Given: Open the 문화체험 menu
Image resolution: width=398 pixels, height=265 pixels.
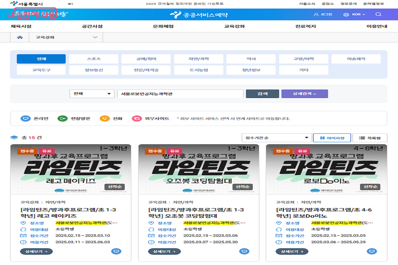Looking at the screenshot, I should (163, 26).
